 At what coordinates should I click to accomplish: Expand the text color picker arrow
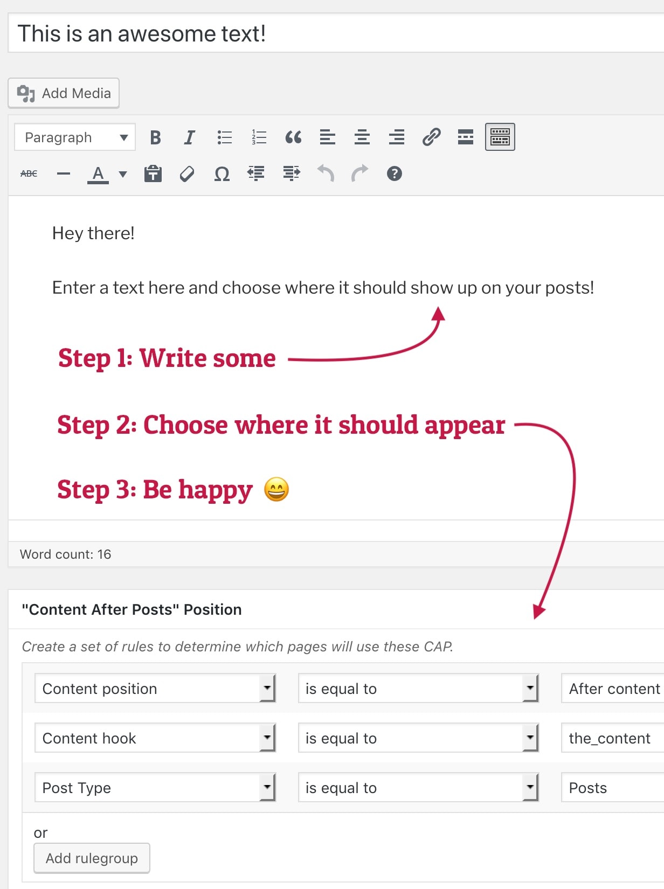(123, 174)
